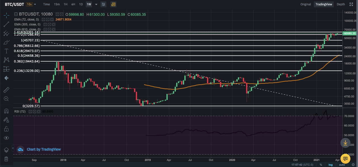Open EMA 610 indicator settings

click(49, 29)
